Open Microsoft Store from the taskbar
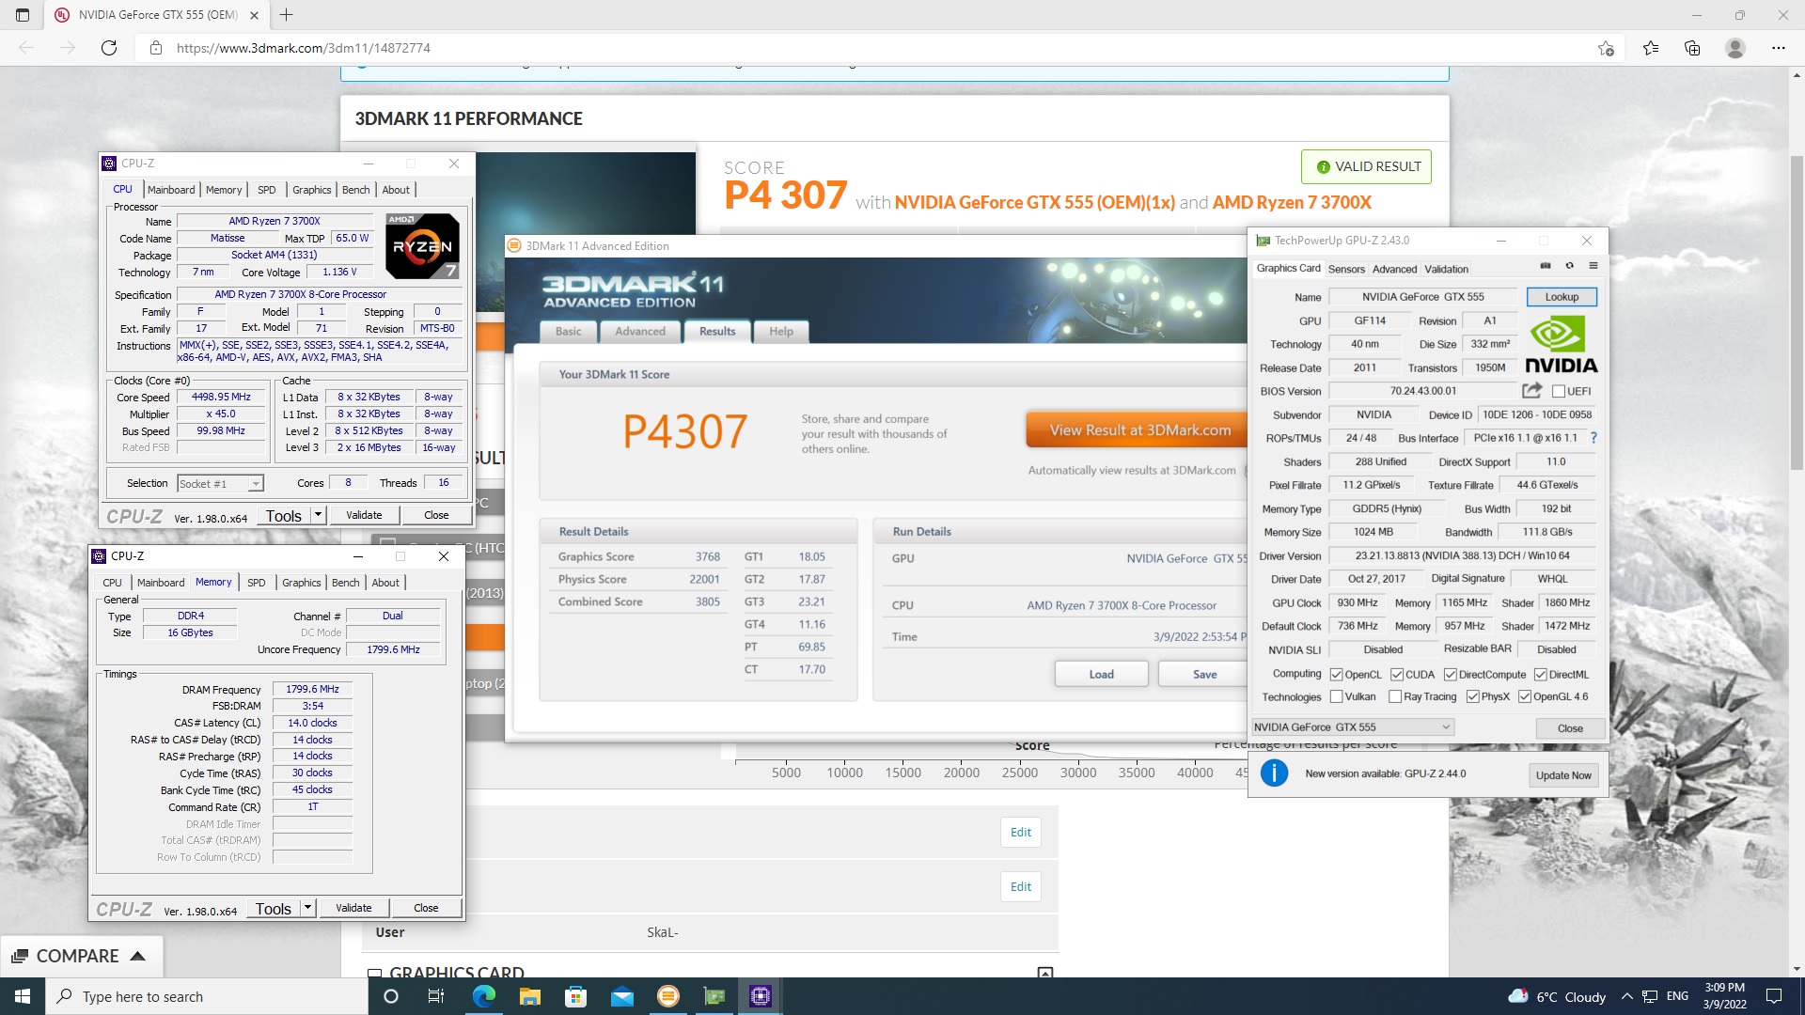Screen dimensions: 1805x1015 (x=575, y=996)
